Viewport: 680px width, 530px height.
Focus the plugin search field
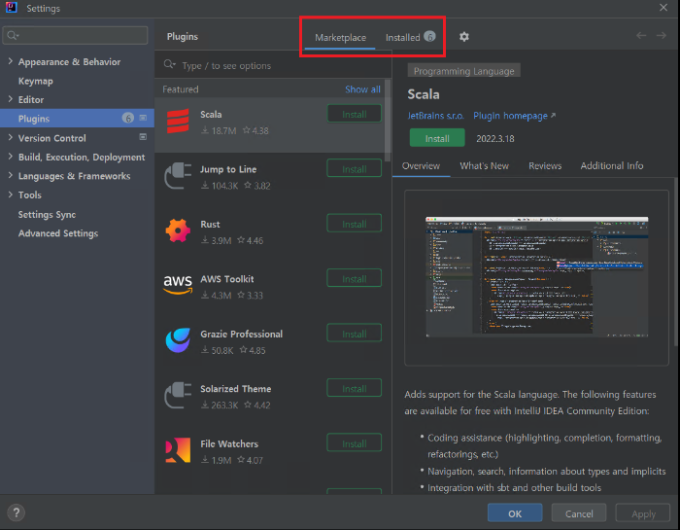tap(273, 65)
